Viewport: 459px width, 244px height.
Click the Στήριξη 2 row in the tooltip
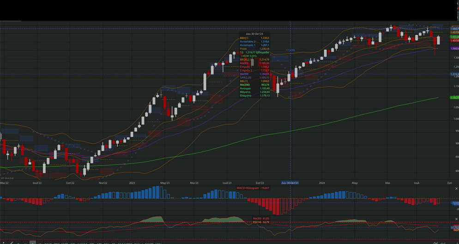coord(254,70)
